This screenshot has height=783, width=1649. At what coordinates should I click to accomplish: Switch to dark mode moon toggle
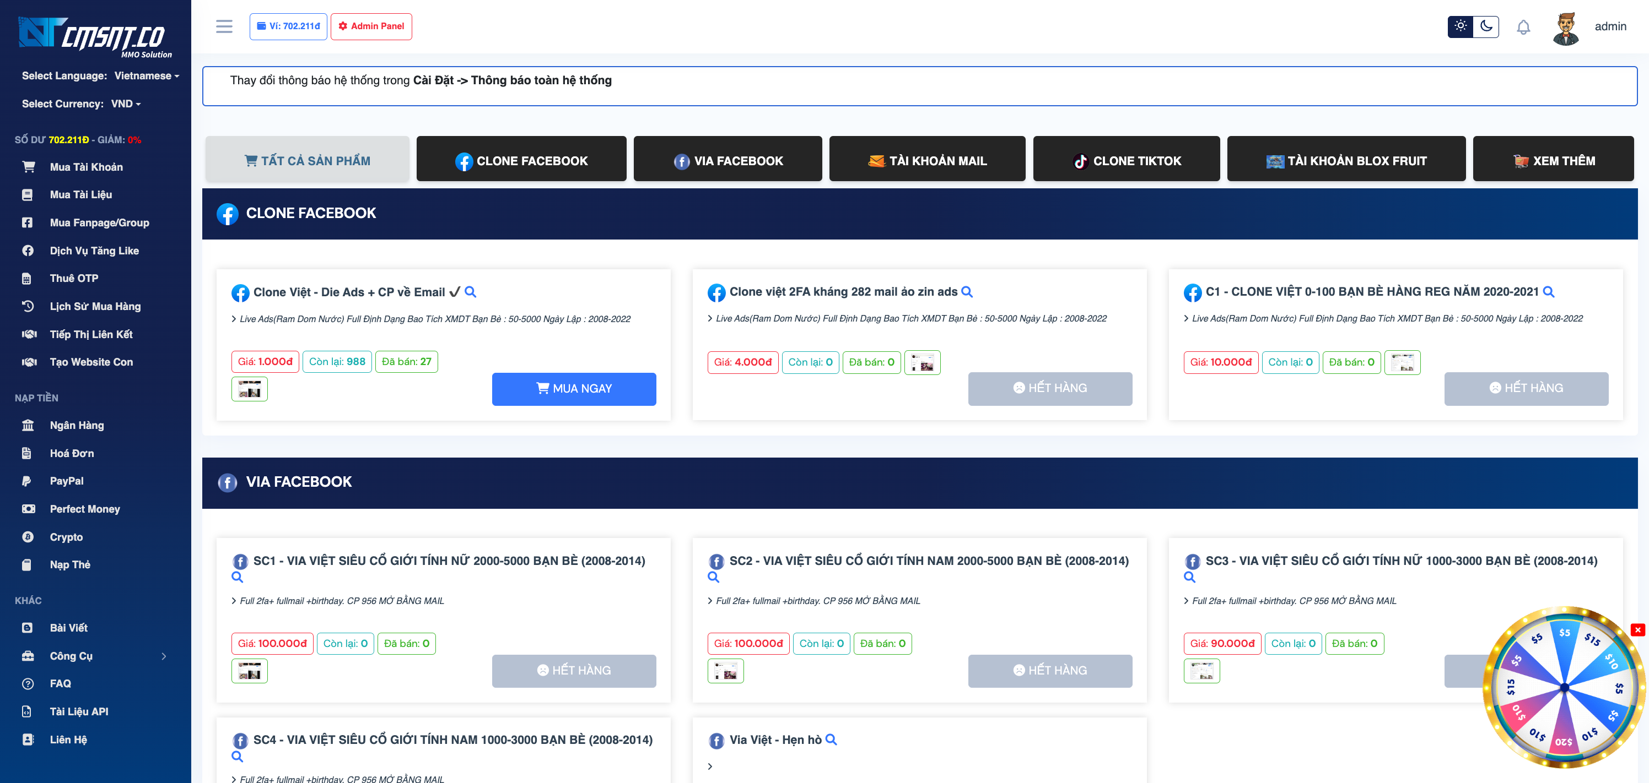[x=1486, y=26]
